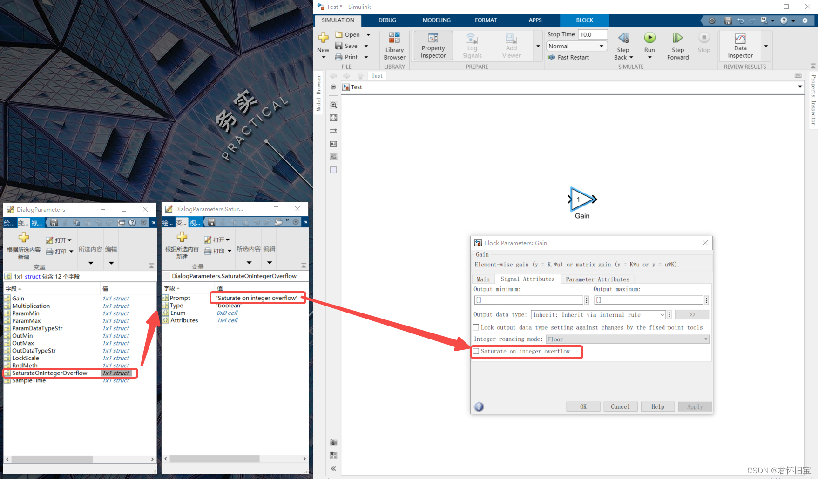Click the Output maximum field
The image size is (818, 479).
point(649,300)
